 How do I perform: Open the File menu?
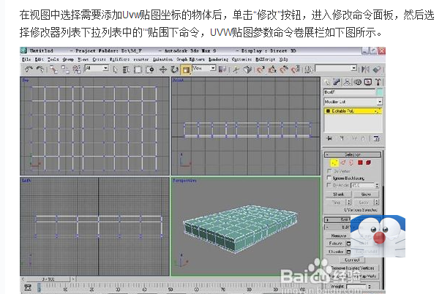click(x=26, y=59)
